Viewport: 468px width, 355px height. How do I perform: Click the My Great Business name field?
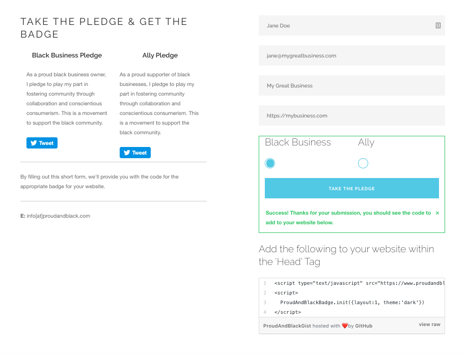pos(351,85)
